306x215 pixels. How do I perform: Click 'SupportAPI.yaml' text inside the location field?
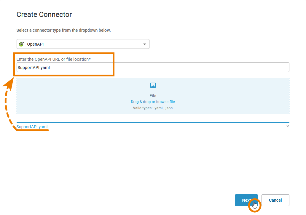click(34, 68)
